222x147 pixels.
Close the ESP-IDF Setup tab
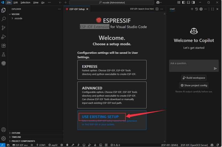point(87,9)
